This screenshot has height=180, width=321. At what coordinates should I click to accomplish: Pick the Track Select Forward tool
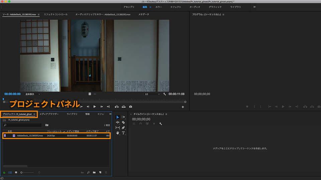[123, 117]
